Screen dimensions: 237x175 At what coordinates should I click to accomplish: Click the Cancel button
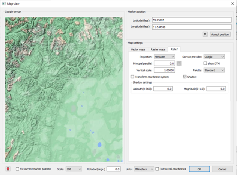coord(222,169)
